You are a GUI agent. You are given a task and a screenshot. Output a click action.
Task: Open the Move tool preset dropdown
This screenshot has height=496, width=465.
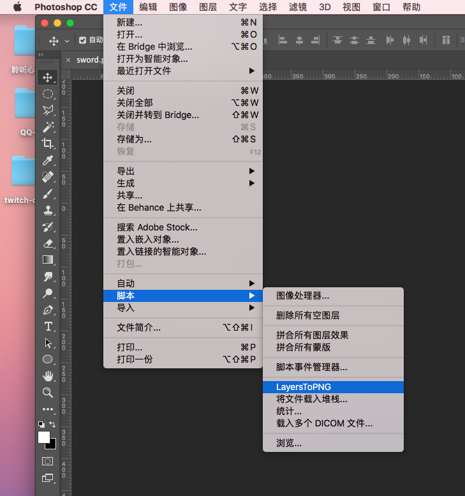pyautogui.click(x=67, y=41)
